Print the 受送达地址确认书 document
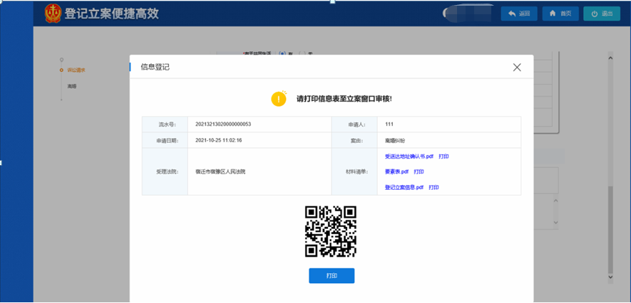This screenshot has height=303, width=631. click(443, 156)
